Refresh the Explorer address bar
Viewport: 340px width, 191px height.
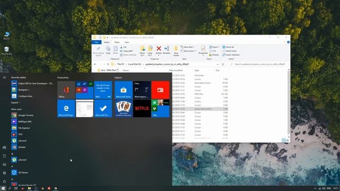point(223,64)
